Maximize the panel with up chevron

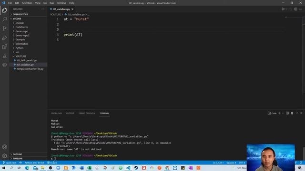tap(297, 113)
